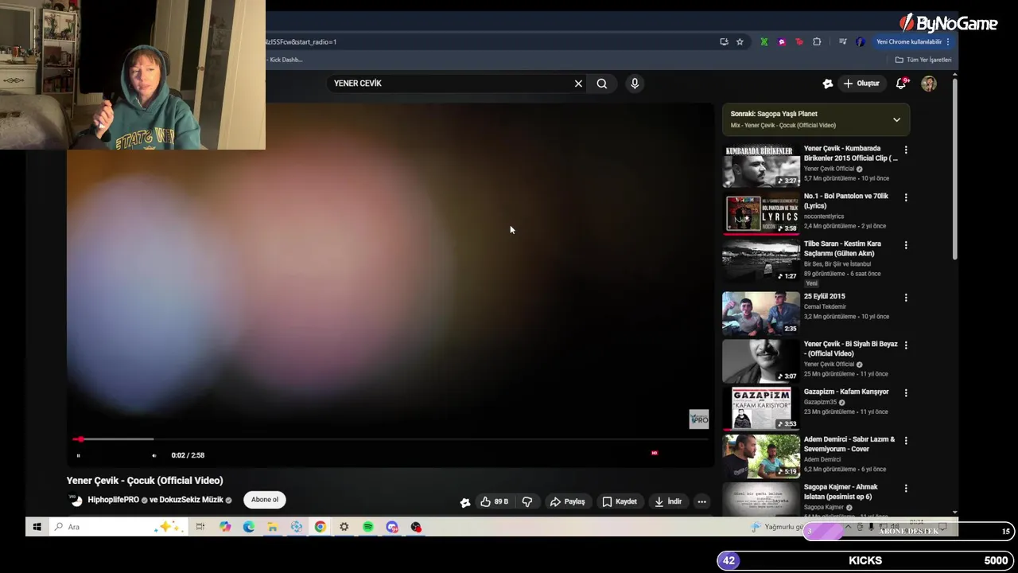Open the HiphoplifePRO channel name
The height and width of the screenshot is (573, 1018).
113,500
